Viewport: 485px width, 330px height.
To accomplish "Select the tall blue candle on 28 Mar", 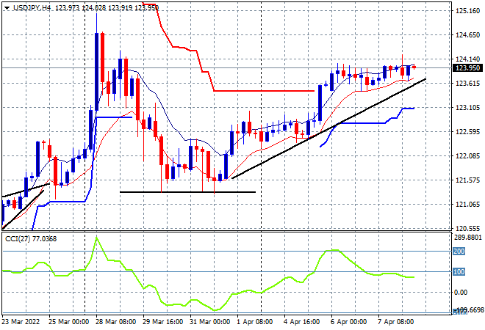I will [x=96, y=71].
